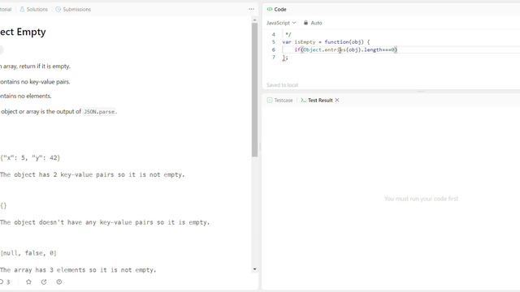The image size is (520, 292).
Task: Switch to the Testcase tab
Action: (279, 101)
